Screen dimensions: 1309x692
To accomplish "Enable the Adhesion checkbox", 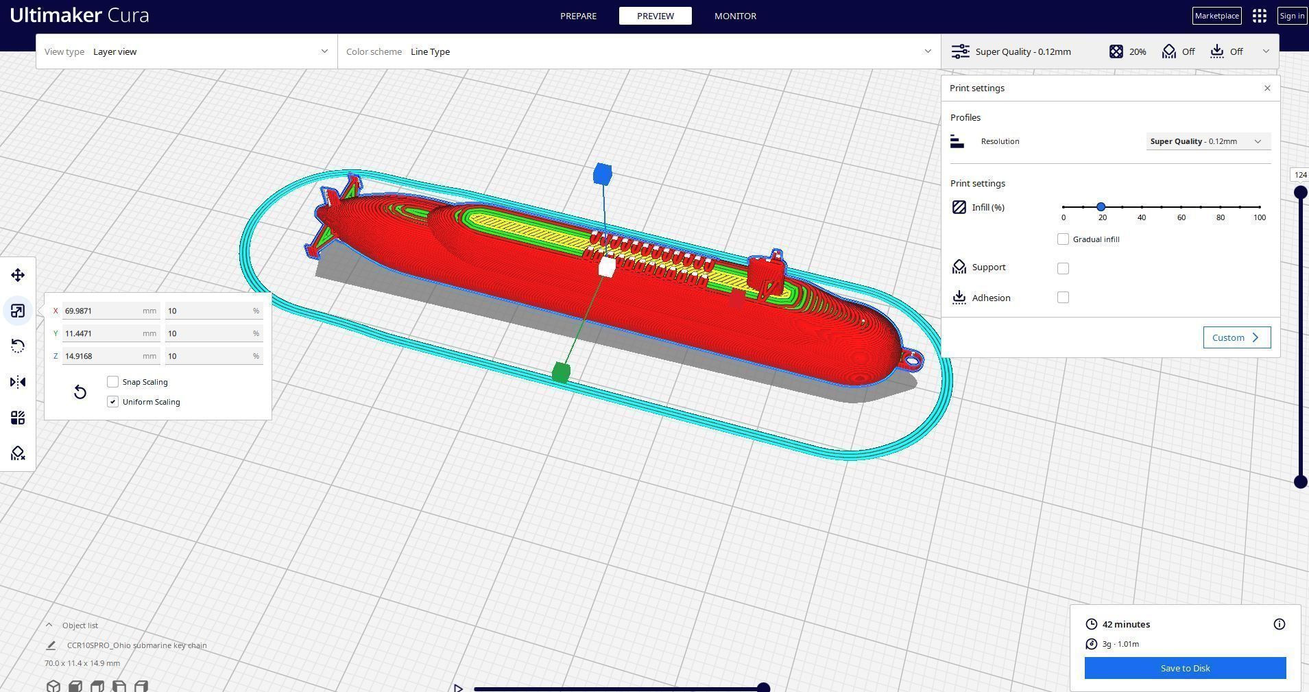I will tap(1063, 298).
